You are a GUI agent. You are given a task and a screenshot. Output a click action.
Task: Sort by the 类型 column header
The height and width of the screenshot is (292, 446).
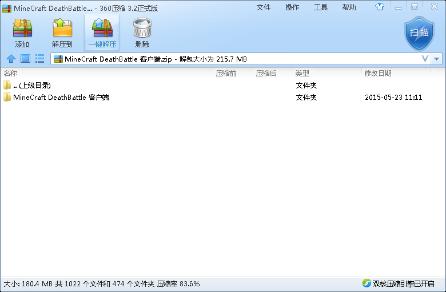(x=327, y=73)
